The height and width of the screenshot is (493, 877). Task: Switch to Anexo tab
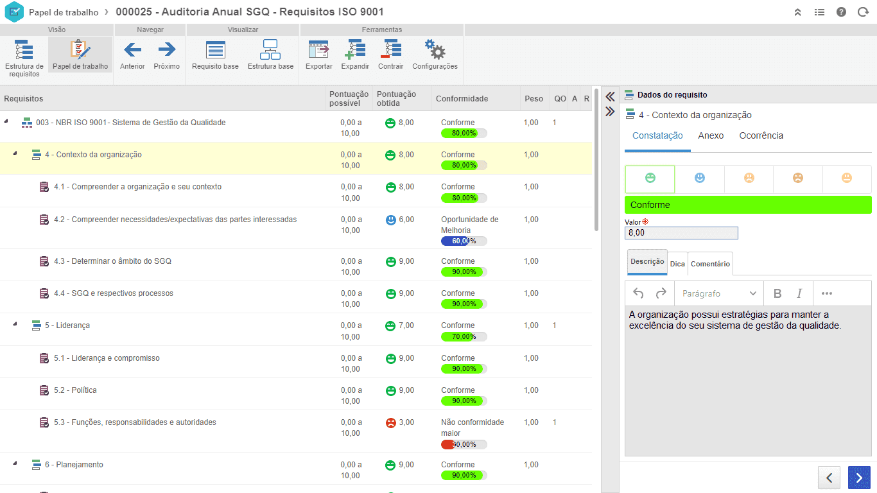[x=711, y=135]
